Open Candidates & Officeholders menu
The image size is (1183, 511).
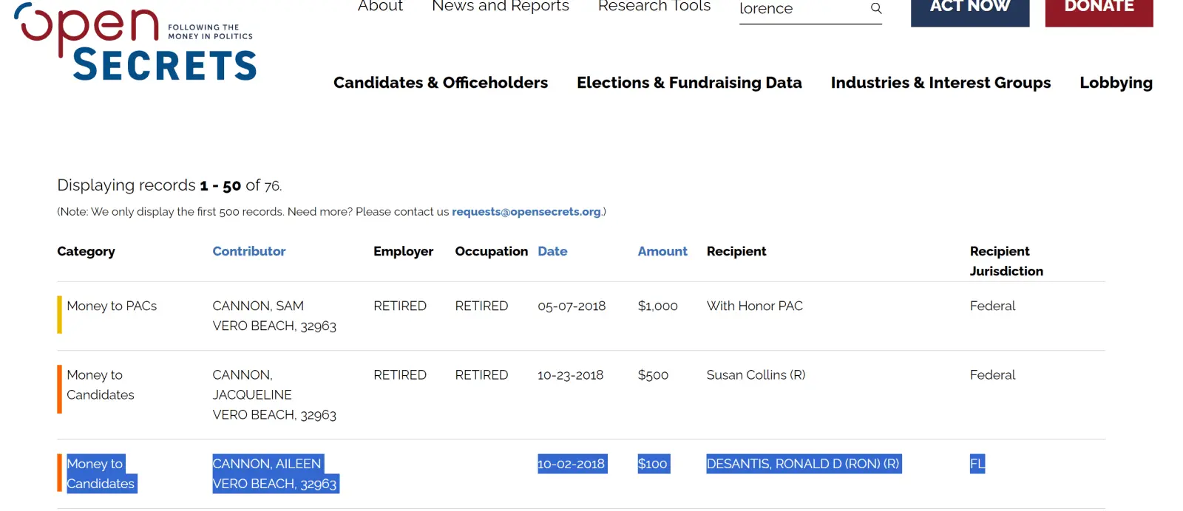click(441, 83)
